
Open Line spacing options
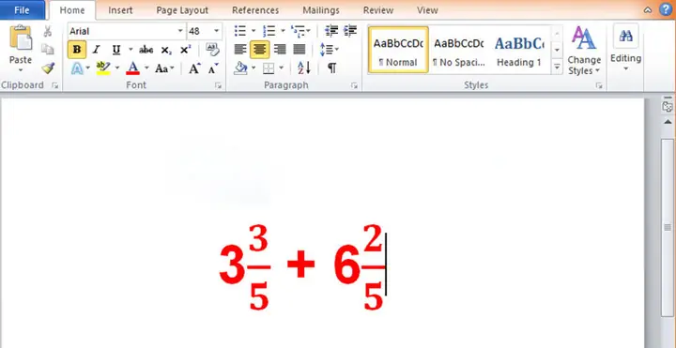[329, 50]
